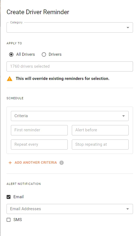The width and height of the screenshot is (136, 236).
Task: Select the All Drivers radio button
Action: (11, 54)
